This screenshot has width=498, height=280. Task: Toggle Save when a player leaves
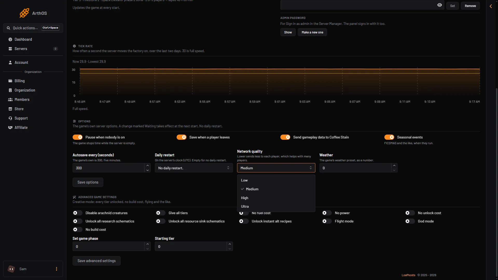[182, 137]
